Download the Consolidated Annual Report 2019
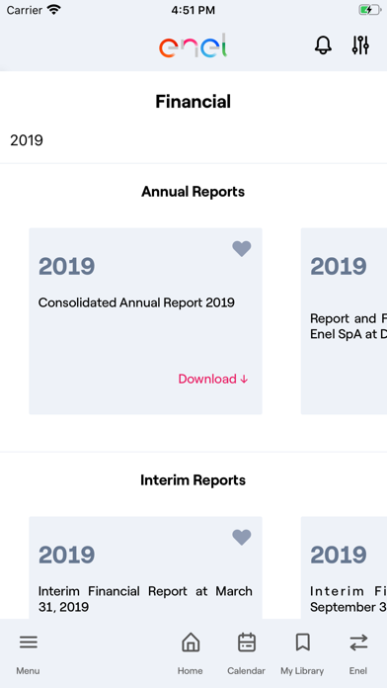The height and width of the screenshot is (688, 387). point(213,379)
